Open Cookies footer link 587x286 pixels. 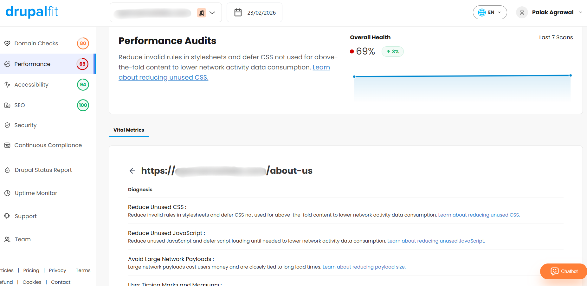32,282
